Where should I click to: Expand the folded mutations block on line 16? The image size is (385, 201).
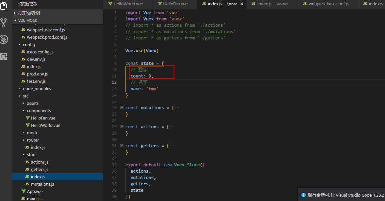pos(122,108)
